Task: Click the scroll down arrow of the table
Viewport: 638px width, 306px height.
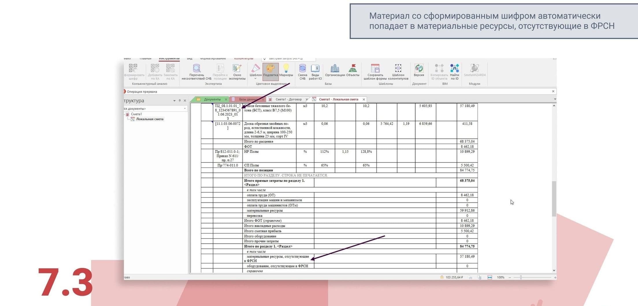Action: click(554, 270)
